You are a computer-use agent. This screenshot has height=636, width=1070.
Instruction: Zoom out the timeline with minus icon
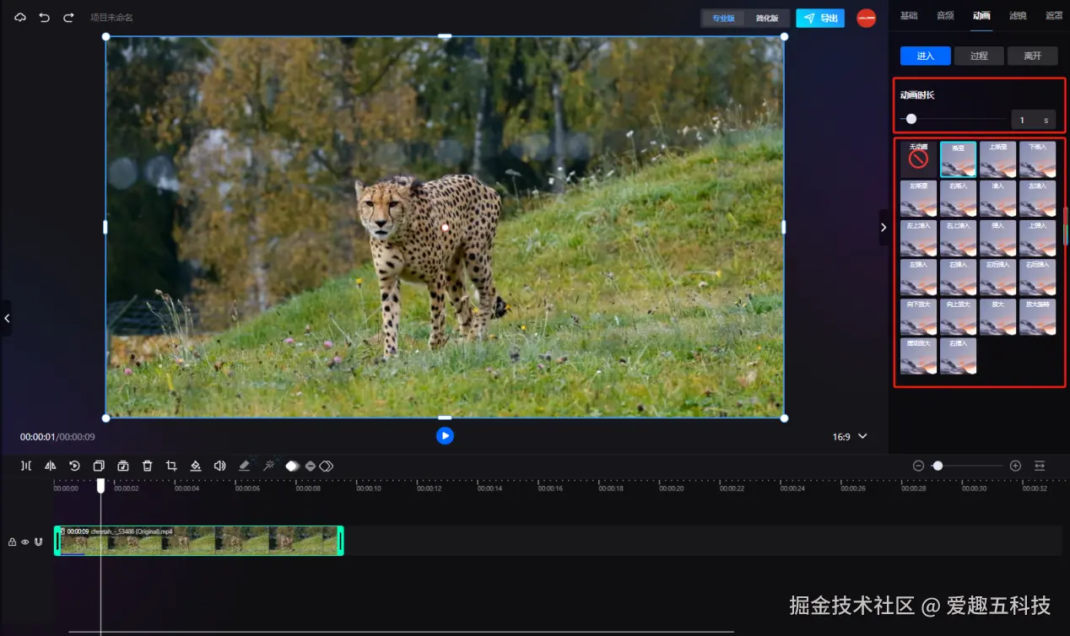tap(918, 466)
